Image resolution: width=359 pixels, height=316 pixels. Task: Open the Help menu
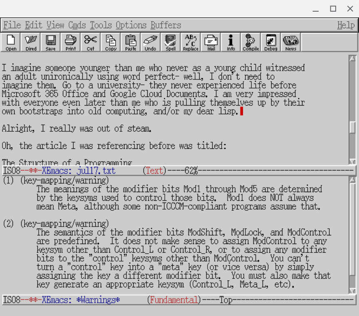[x=346, y=25]
